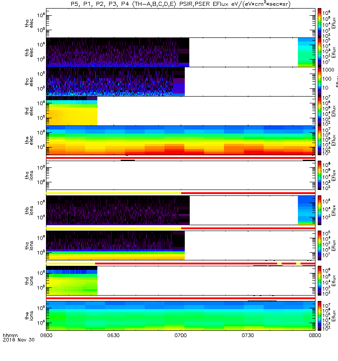Click the tha elec color bar

click(320, 23)
